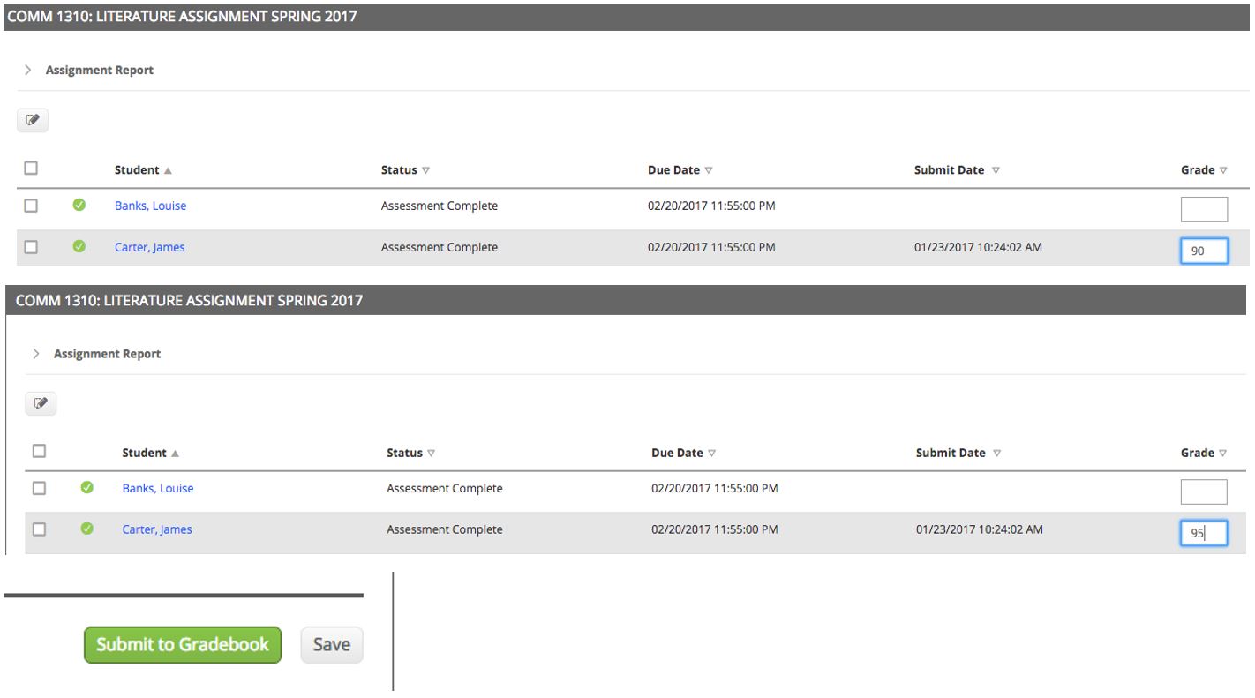
Task: Sort by Grade column in the lower table
Action: (x=1204, y=453)
